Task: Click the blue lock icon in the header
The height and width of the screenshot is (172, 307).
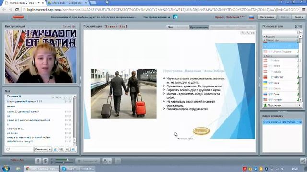Action: pos(176,17)
